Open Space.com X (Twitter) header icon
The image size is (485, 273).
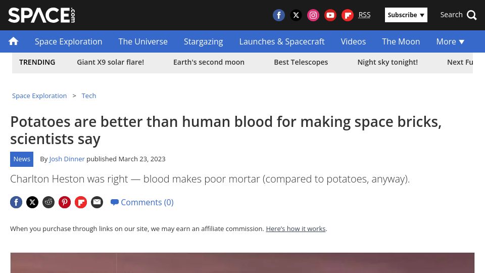pyautogui.click(x=296, y=15)
